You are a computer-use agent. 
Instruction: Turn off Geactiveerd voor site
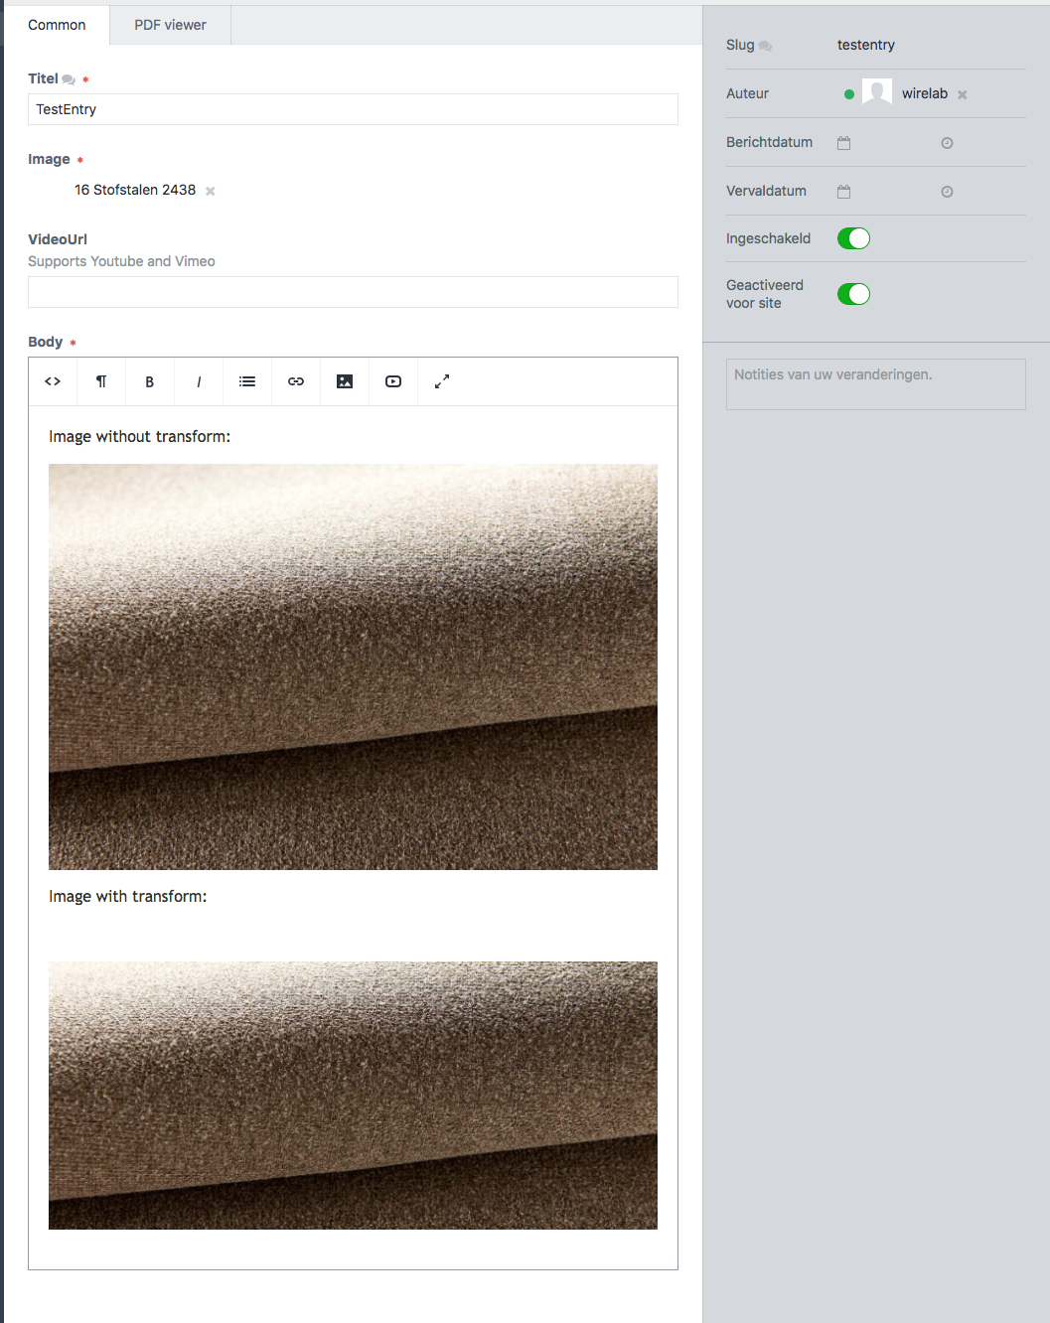[x=853, y=294]
